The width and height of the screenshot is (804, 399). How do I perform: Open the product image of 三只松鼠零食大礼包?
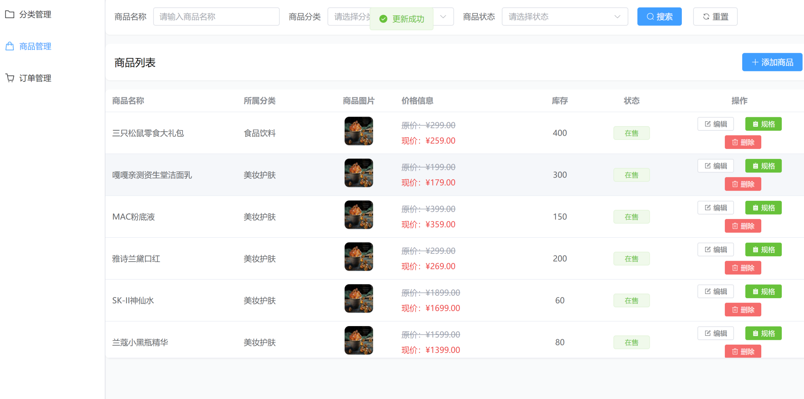pyautogui.click(x=359, y=131)
